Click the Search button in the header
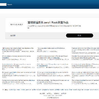Screen dimensions: 99x99 pyautogui.click(x=10, y=4)
